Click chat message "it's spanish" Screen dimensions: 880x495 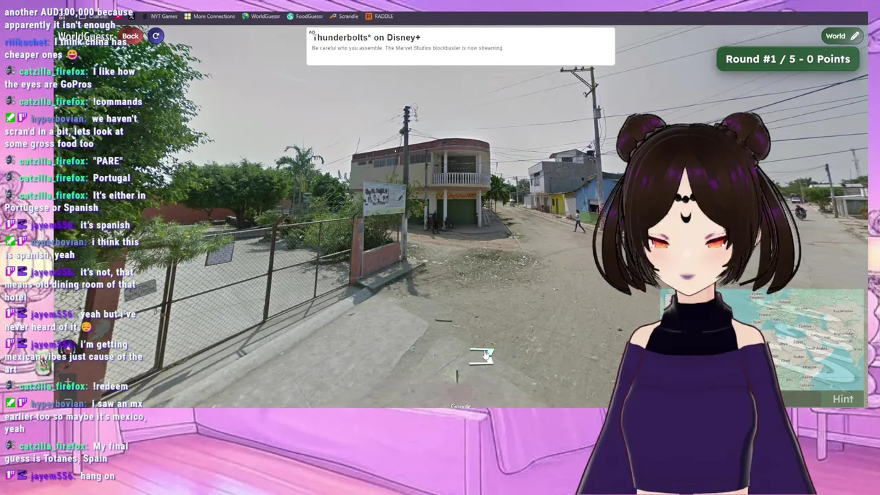tap(104, 225)
